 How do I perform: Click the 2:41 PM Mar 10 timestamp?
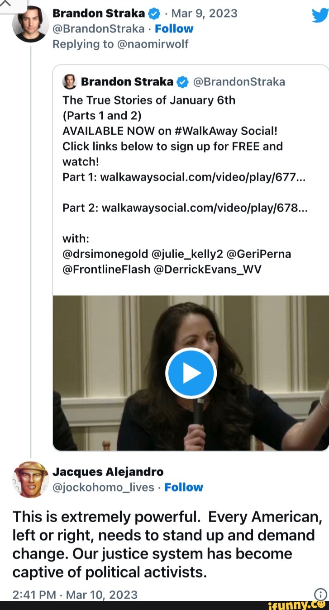(x=75, y=594)
